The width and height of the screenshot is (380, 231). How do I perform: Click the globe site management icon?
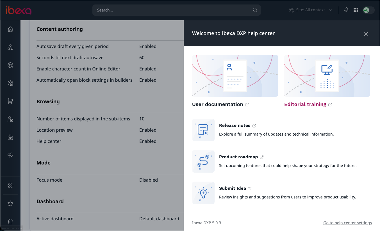click(x=10, y=65)
